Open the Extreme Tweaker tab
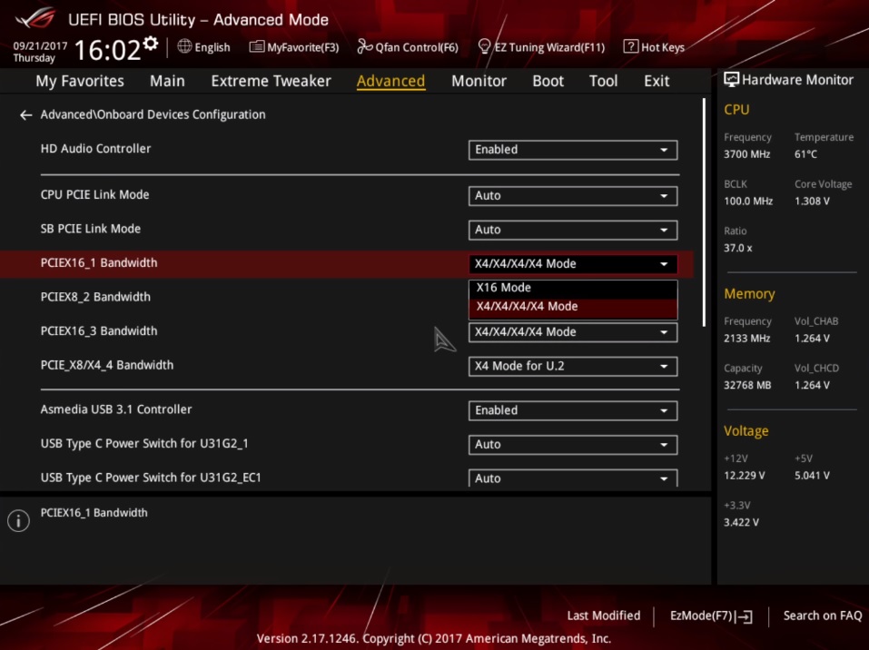This screenshot has width=869, height=650. 271,81
